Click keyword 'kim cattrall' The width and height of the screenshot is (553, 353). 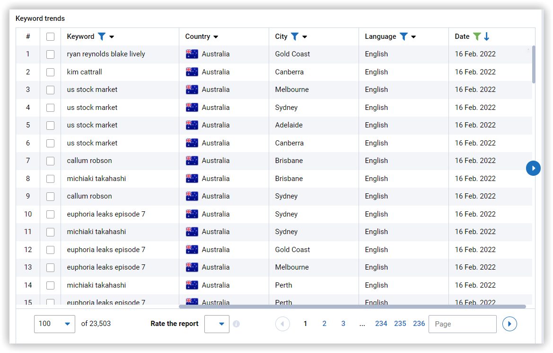[84, 72]
